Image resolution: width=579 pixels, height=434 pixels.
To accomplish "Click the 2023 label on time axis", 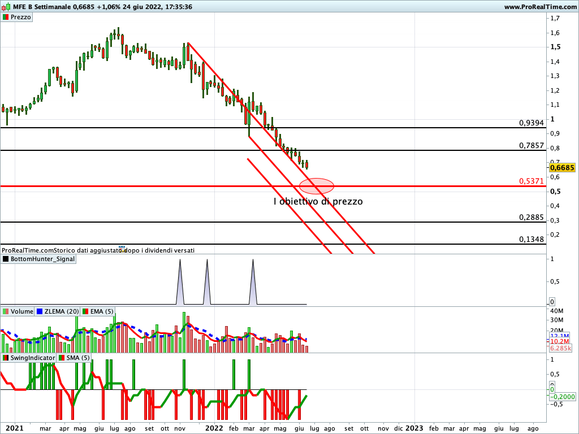I will pos(414,428).
